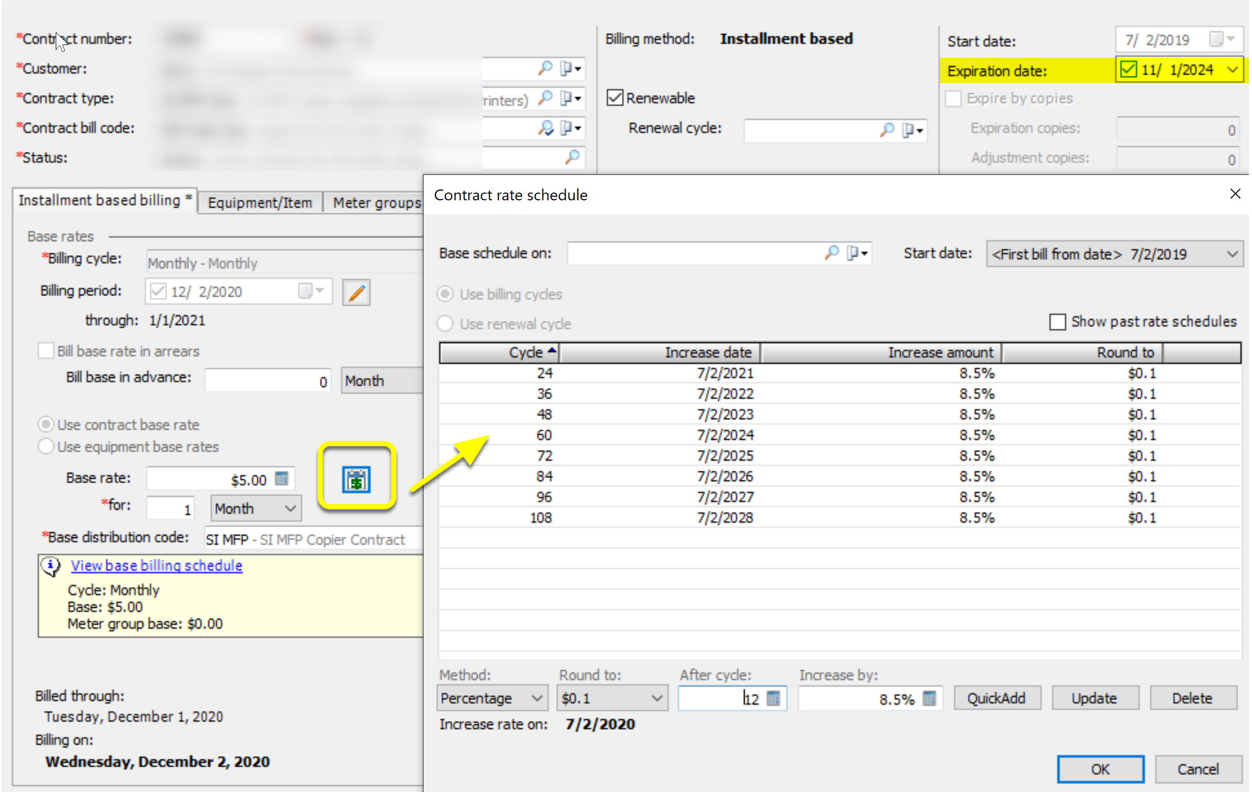Select the cycle 60 row dated 7/2/2024

click(x=839, y=435)
